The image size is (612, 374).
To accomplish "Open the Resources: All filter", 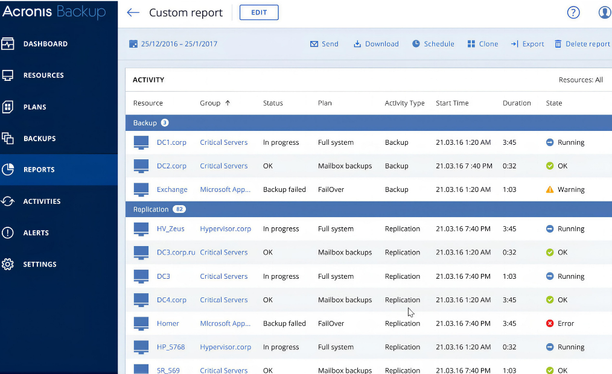I will 581,80.
